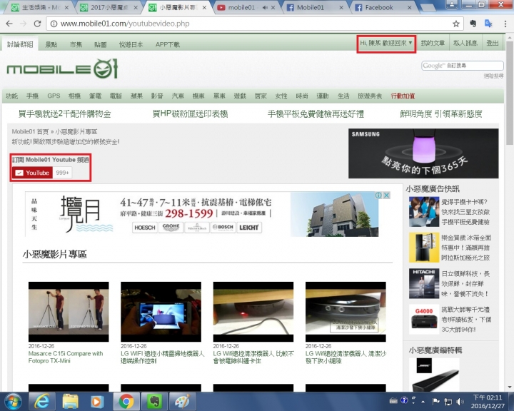
Task: Click the Google custom search field
Action: (462, 66)
